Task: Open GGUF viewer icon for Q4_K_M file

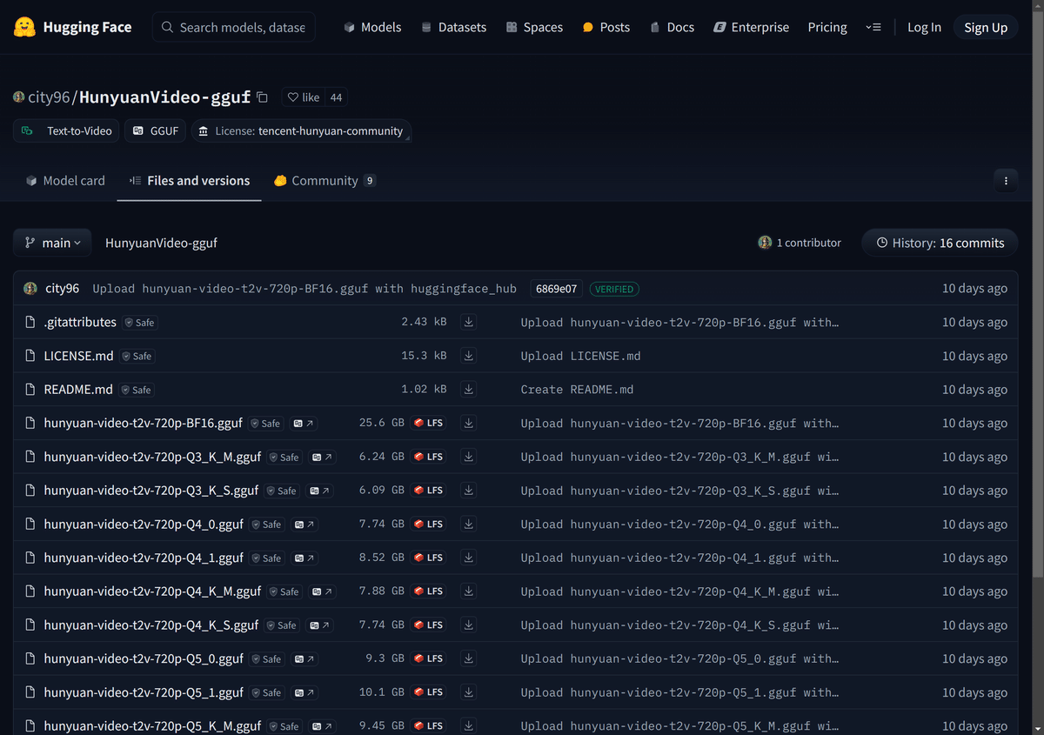Action: 322,591
